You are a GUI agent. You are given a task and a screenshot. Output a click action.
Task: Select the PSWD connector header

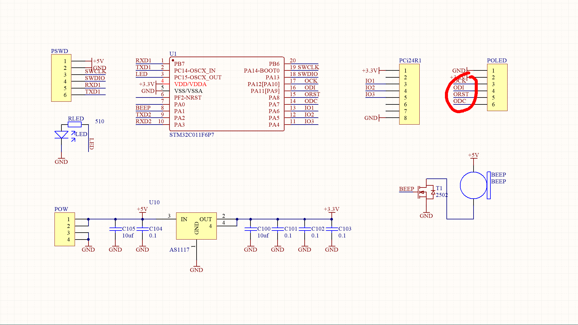[x=61, y=78]
